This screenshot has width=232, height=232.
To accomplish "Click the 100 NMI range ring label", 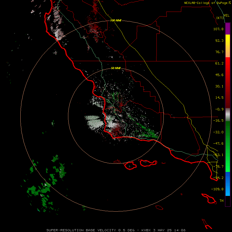I will pyautogui.click(x=116, y=20).
